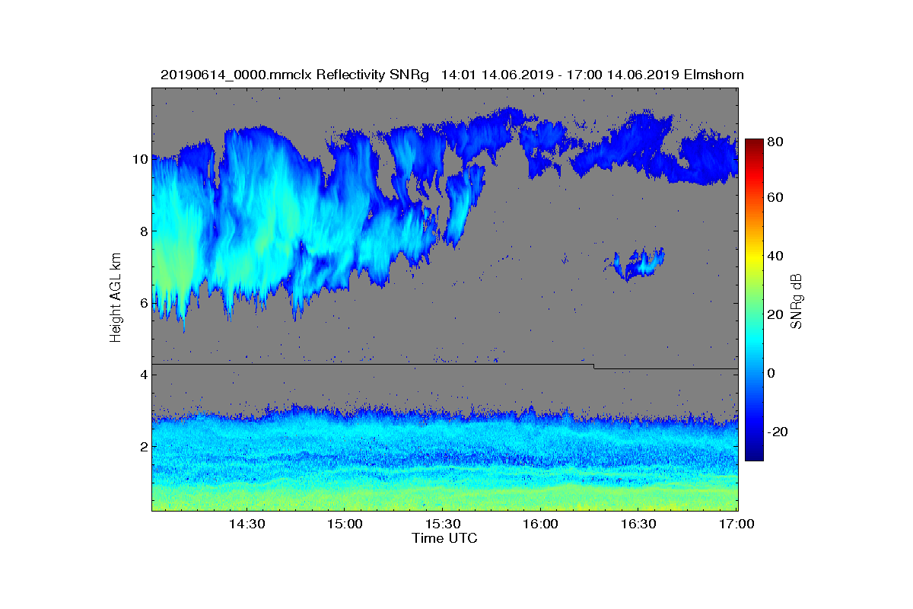
Task: Click the height tick label 8
Action: pyautogui.click(x=142, y=231)
